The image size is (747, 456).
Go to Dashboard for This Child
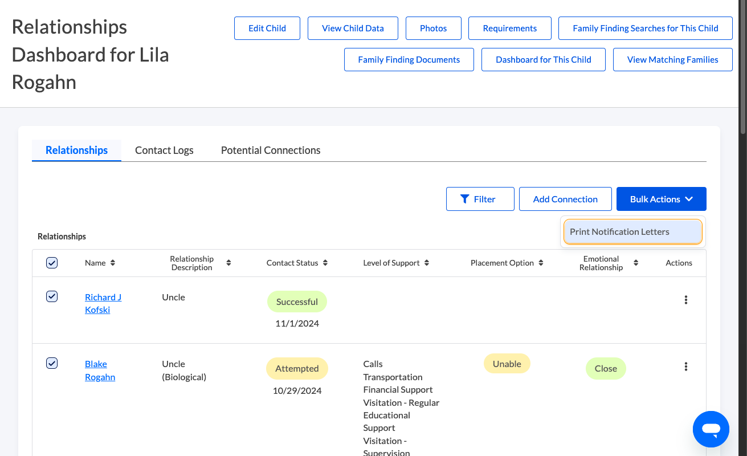544,59
